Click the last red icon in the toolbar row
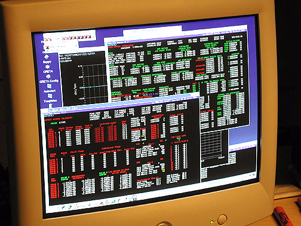301x226 pixels. (x=90, y=36)
